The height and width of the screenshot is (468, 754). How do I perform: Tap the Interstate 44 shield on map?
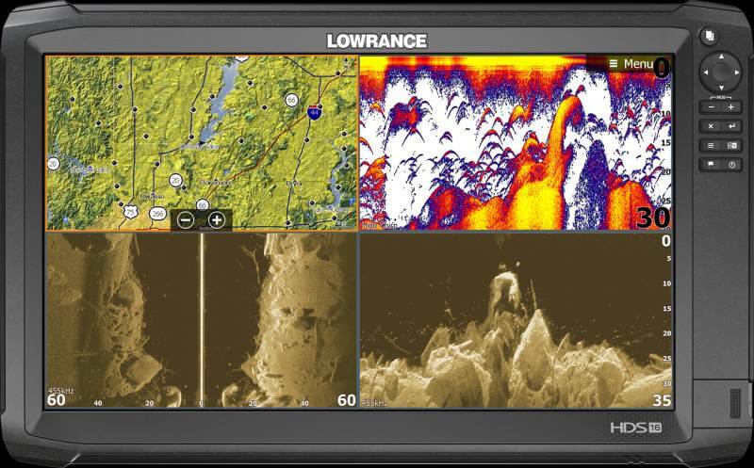point(314,112)
